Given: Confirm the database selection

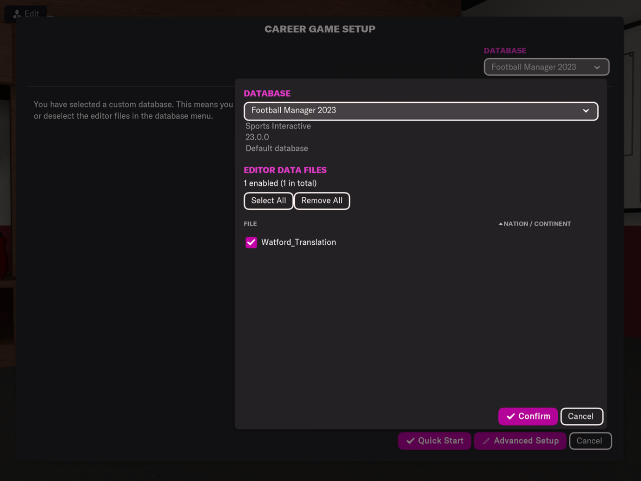Looking at the screenshot, I should pyautogui.click(x=528, y=416).
